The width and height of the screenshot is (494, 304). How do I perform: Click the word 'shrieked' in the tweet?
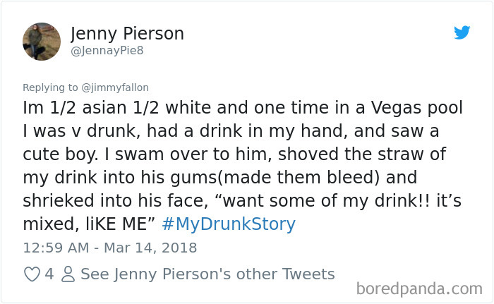tap(59, 201)
